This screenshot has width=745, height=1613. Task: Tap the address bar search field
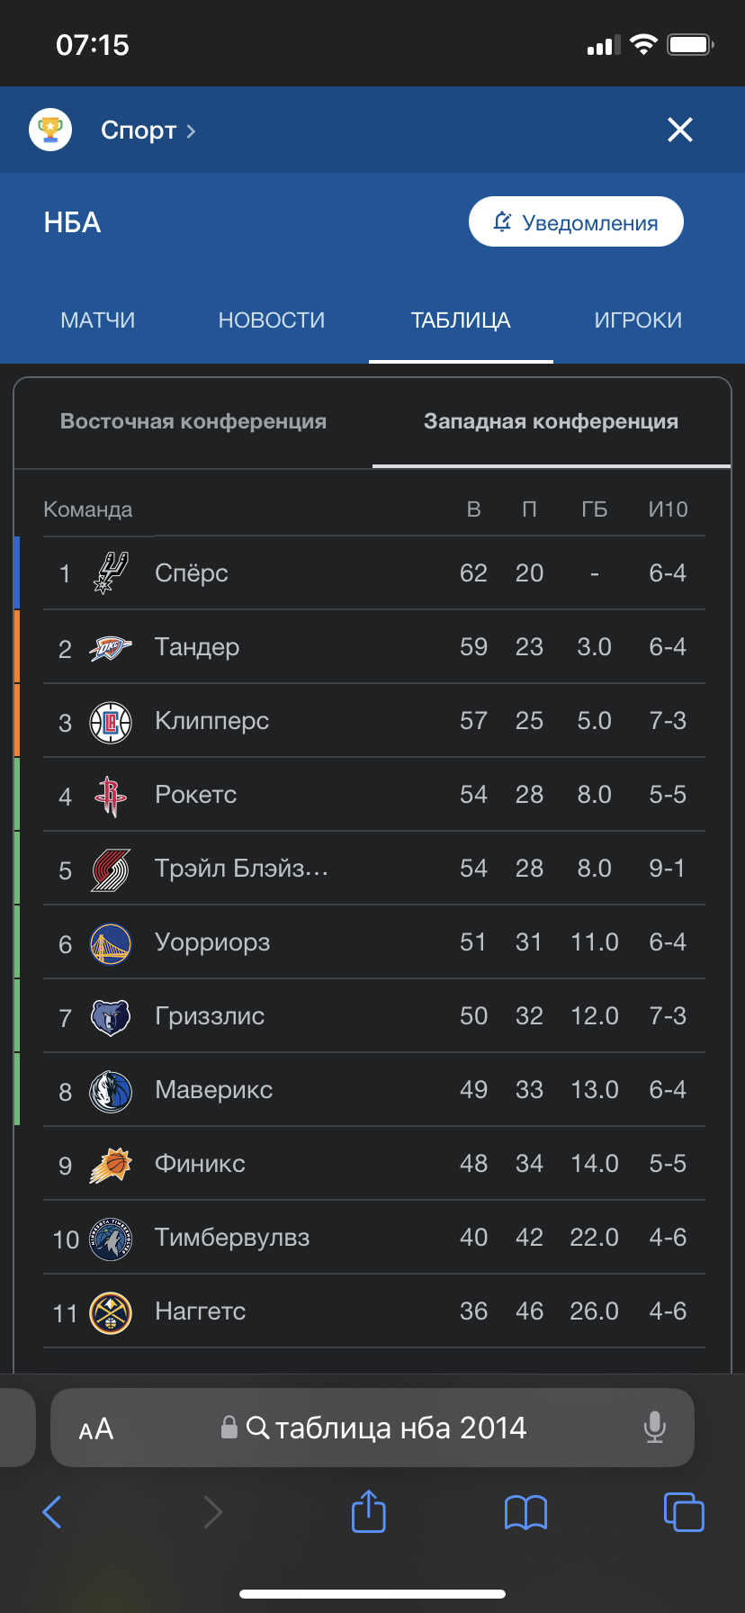[387, 1428]
